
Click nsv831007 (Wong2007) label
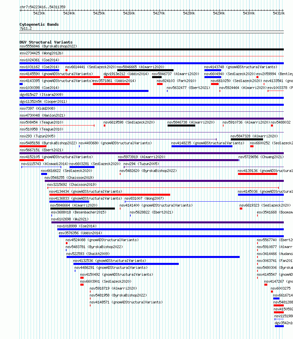pos(144,198)
